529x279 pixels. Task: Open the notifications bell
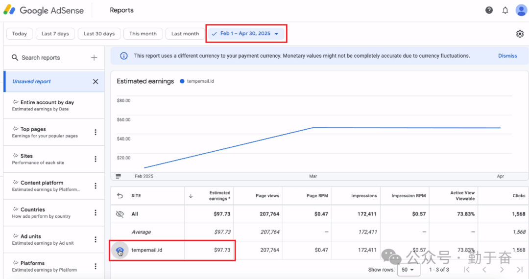click(505, 10)
